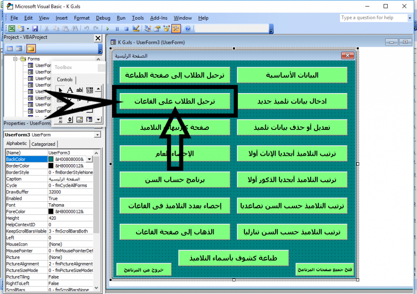The height and width of the screenshot is (294, 417).
Task: Open the Object Browser from the toolbar
Action: click(167, 29)
